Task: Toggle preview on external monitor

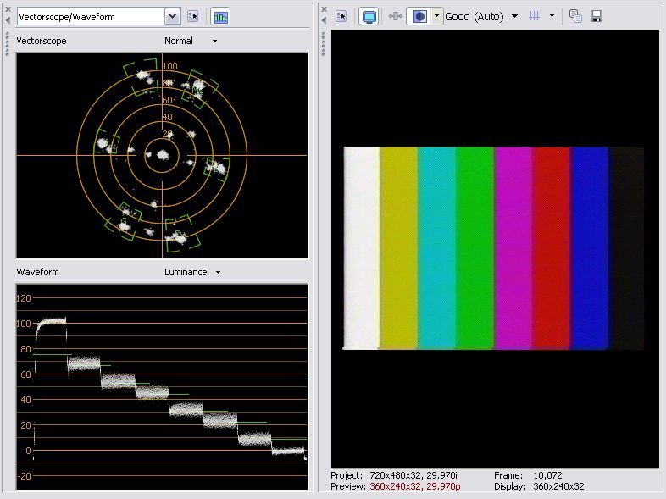Action: click(369, 16)
